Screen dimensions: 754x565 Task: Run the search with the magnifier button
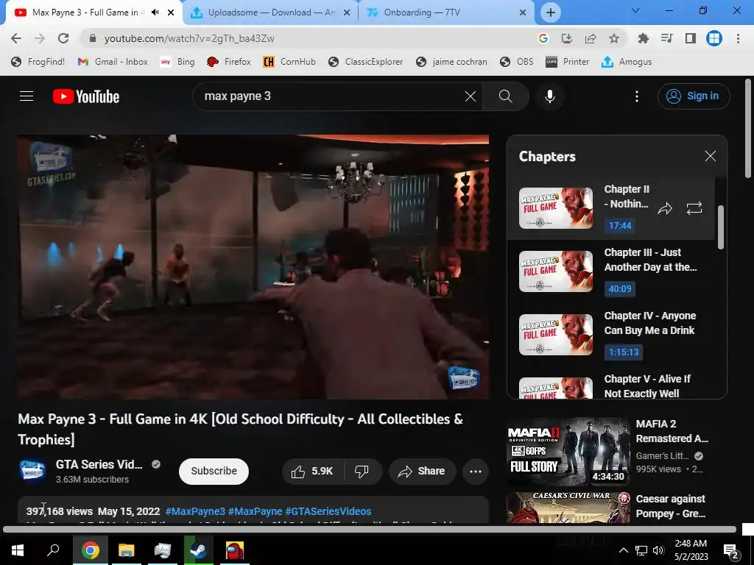coord(505,96)
